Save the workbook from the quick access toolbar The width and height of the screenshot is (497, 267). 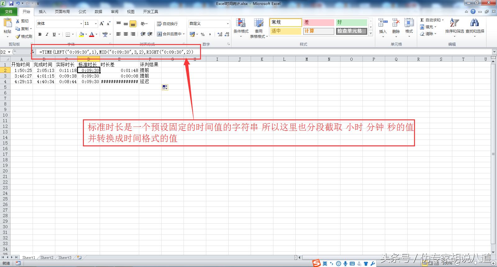[x=11, y=3]
